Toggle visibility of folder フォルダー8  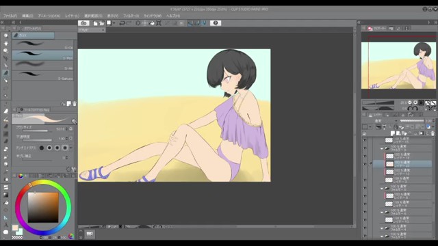point(365,188)
